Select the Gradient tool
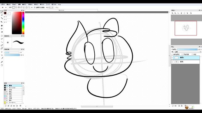 click(x=2, y=32)
